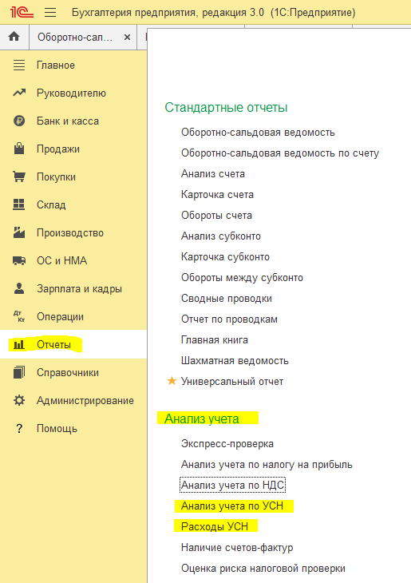
Task: Open Обороты между субконто report
Action: (242, 278)
